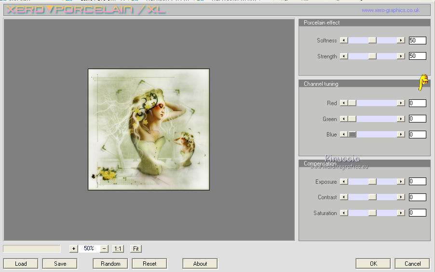Click the Blue value field
435x272 pixels.
(x=418, y=135)
